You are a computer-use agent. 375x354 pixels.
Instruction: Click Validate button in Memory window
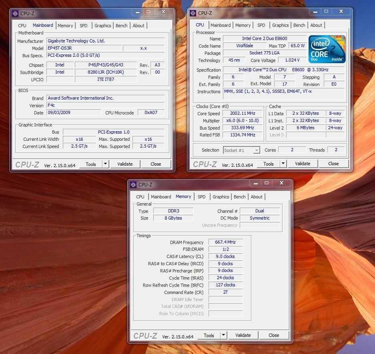pos(243,335)
